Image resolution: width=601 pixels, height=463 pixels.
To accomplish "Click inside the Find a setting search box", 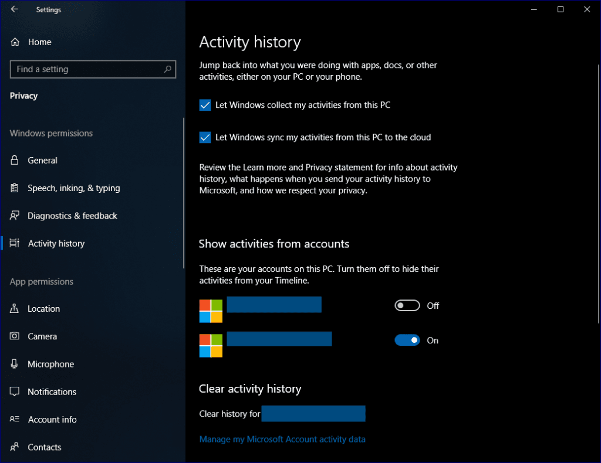I will point(93,69).
